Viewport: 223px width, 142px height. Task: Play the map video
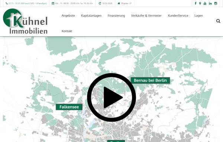point(111,97)
